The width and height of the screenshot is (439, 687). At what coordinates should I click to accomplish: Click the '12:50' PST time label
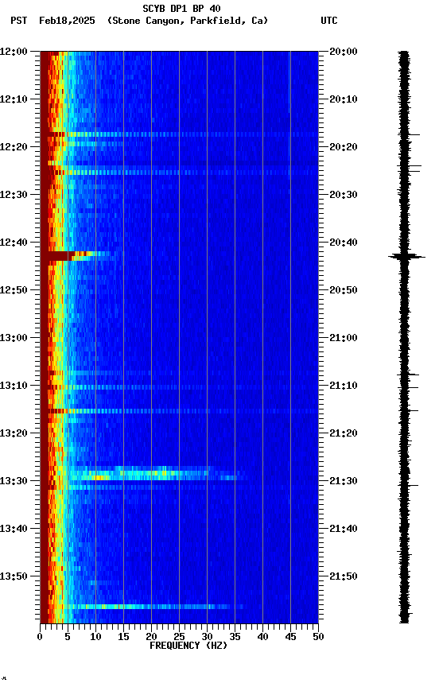tap(14, 290)
